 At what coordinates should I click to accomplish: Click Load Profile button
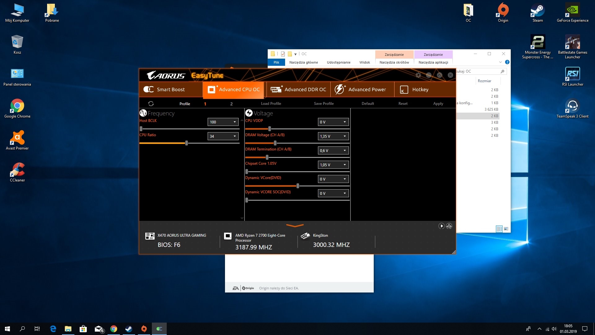coord(271,104)
